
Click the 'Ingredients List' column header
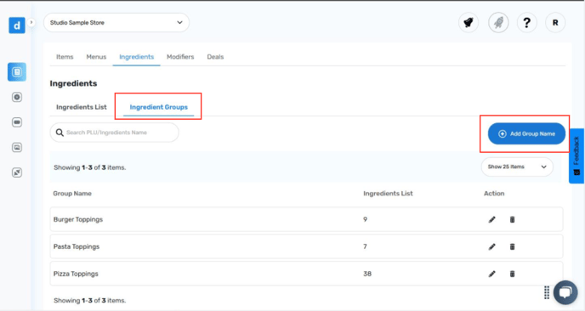click(x=388, y=193)
